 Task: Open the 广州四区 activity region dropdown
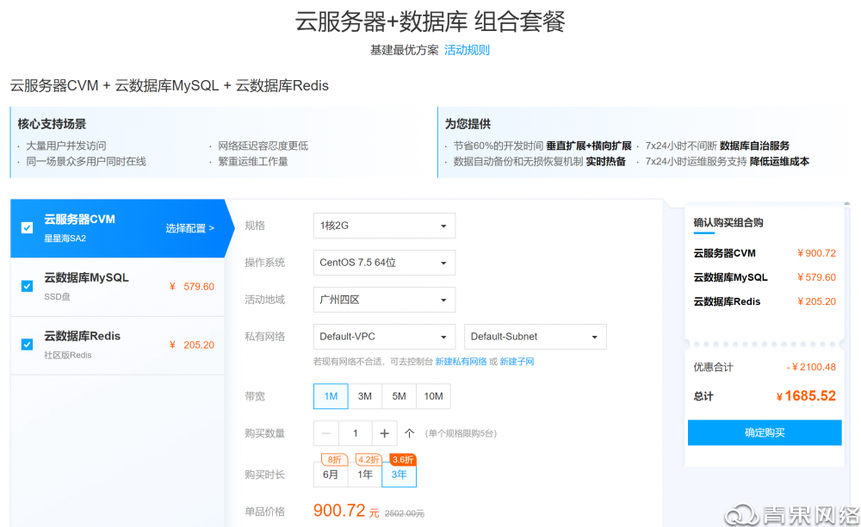click(x=383, y=299)
